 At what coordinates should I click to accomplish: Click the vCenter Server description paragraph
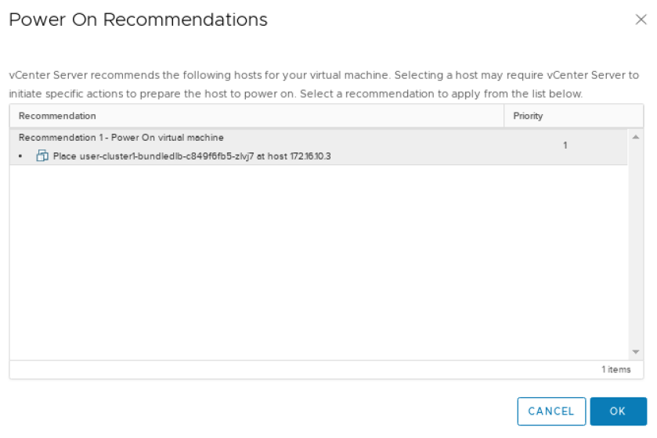(x=323, y=84)
